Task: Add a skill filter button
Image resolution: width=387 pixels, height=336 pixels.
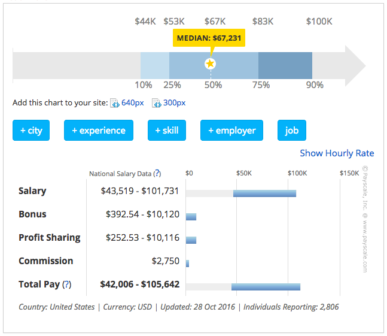Action: (167, 131)
